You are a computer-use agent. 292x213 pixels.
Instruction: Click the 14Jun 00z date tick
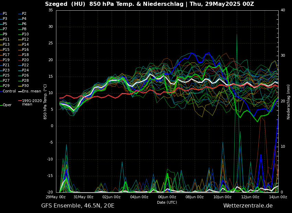(x=278, y=197)
